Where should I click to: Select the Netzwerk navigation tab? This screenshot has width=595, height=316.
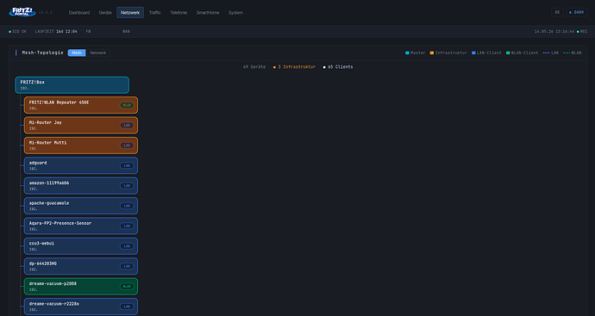coord(130,13)
